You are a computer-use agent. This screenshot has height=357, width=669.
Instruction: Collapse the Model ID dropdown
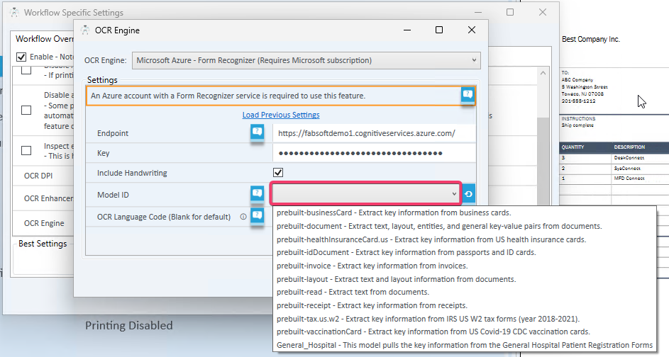pos(454,194)
